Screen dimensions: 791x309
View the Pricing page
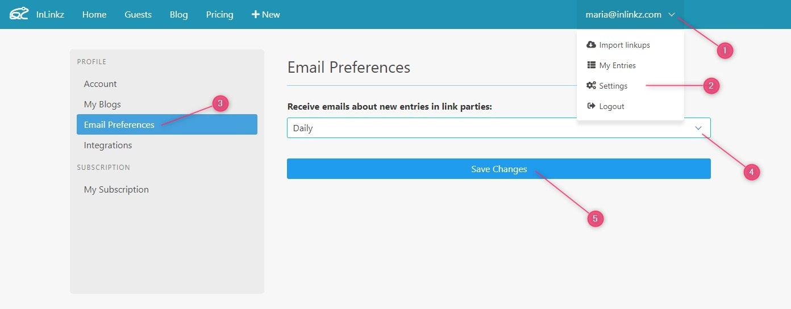pyautogui.click(x=219, y=14)
